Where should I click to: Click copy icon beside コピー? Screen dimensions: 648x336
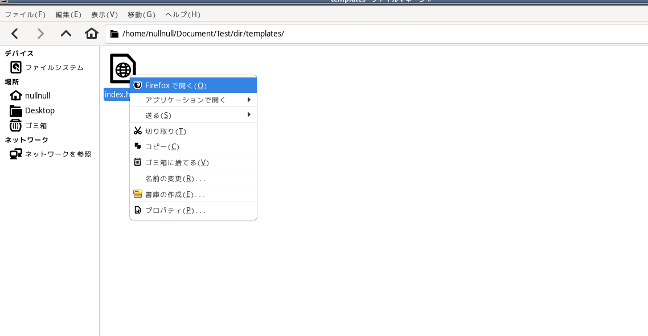pyautogui.click(x=138, y=146)
